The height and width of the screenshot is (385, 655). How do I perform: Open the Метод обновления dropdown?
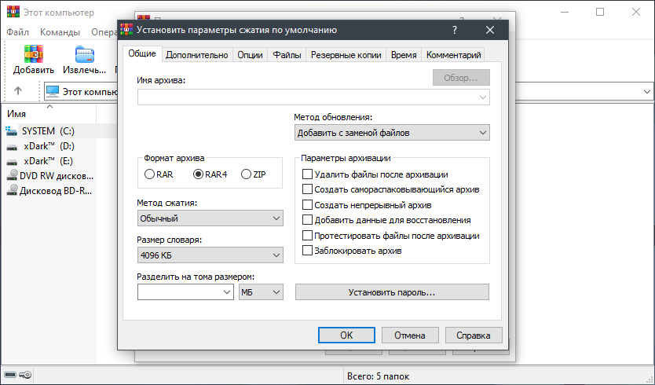(x=392, y=133)
